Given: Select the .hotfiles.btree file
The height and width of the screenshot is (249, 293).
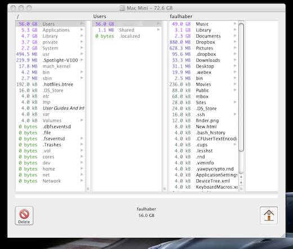Looking at the screenshot, I should pos(50,85).
